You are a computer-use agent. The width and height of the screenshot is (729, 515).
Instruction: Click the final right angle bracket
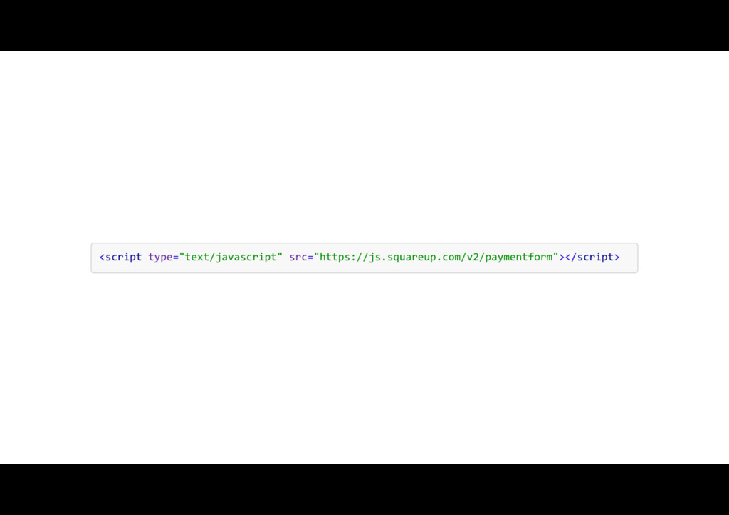[617, 257]
